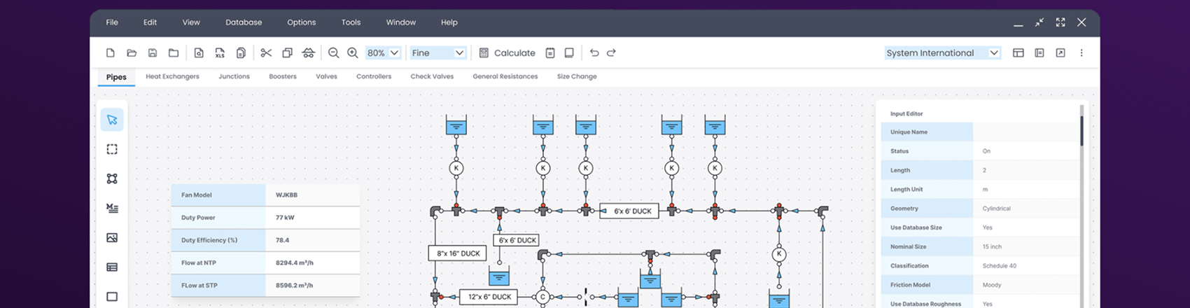This screenshot has width=1190, height=308.
Task: Switch to the Controllers tab
Action: [x=374, y=76]
